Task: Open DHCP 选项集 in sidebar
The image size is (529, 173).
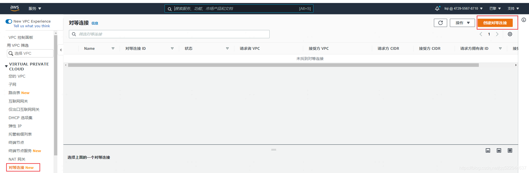Action: click(20, 118)
